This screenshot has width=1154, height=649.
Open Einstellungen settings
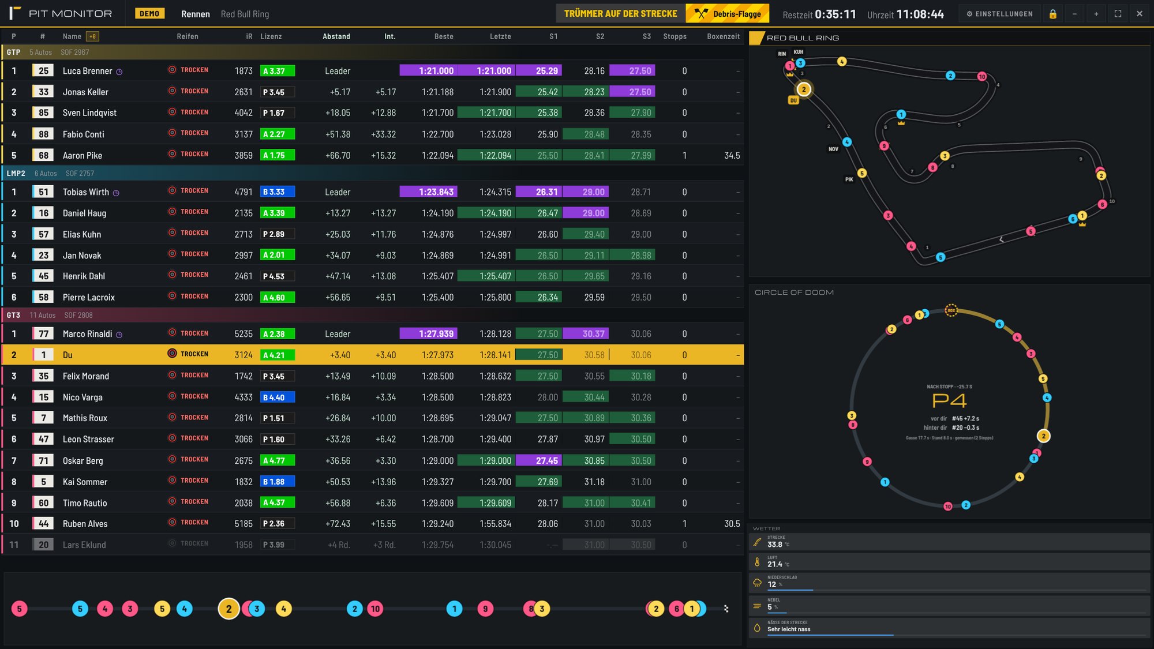[999, 14]
